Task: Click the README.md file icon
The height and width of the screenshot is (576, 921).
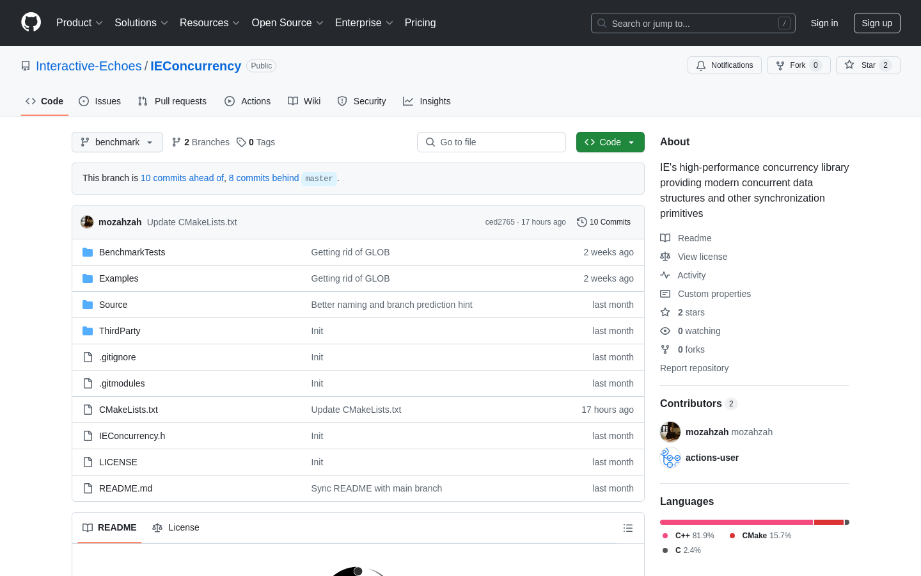Action: click(x=88, y=488)
